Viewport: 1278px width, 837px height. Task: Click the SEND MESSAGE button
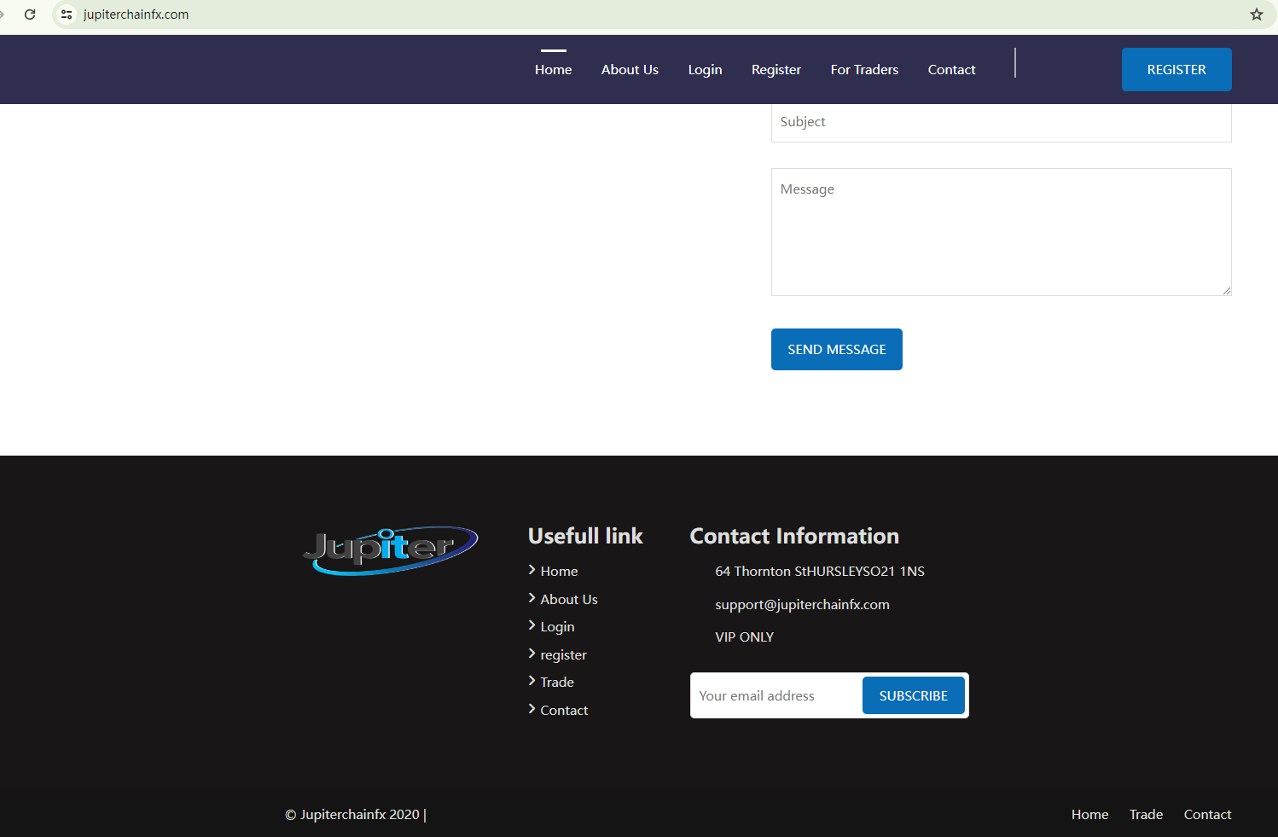pyautogui.click(x=837, y=350)
